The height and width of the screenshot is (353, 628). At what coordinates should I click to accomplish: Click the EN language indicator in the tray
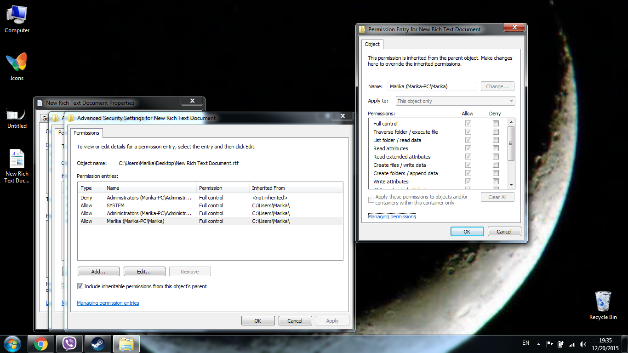[x=526, y=343]
